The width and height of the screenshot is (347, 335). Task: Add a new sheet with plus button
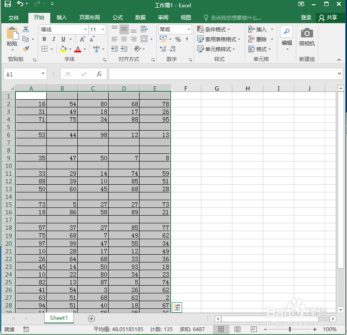(91, 319)
